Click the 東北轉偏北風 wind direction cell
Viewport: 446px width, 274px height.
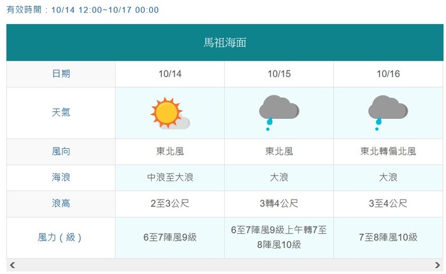[388, 152]
